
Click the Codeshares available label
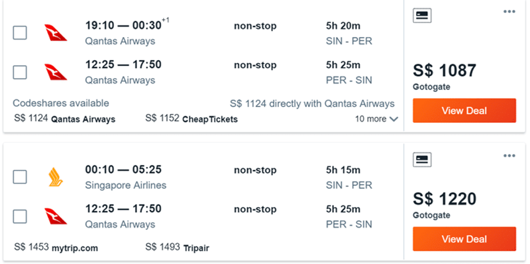61,103
